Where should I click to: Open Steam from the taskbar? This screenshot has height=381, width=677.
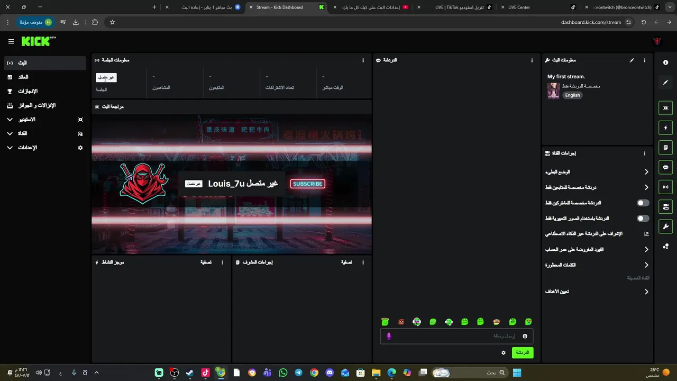(x=189, y=373)
